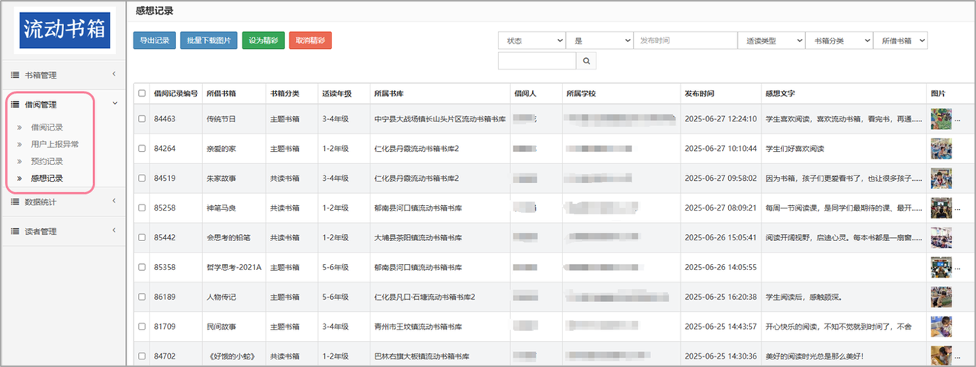Click the 流动书箱 logo
The image size is (976, 367).
pos(65,30)
